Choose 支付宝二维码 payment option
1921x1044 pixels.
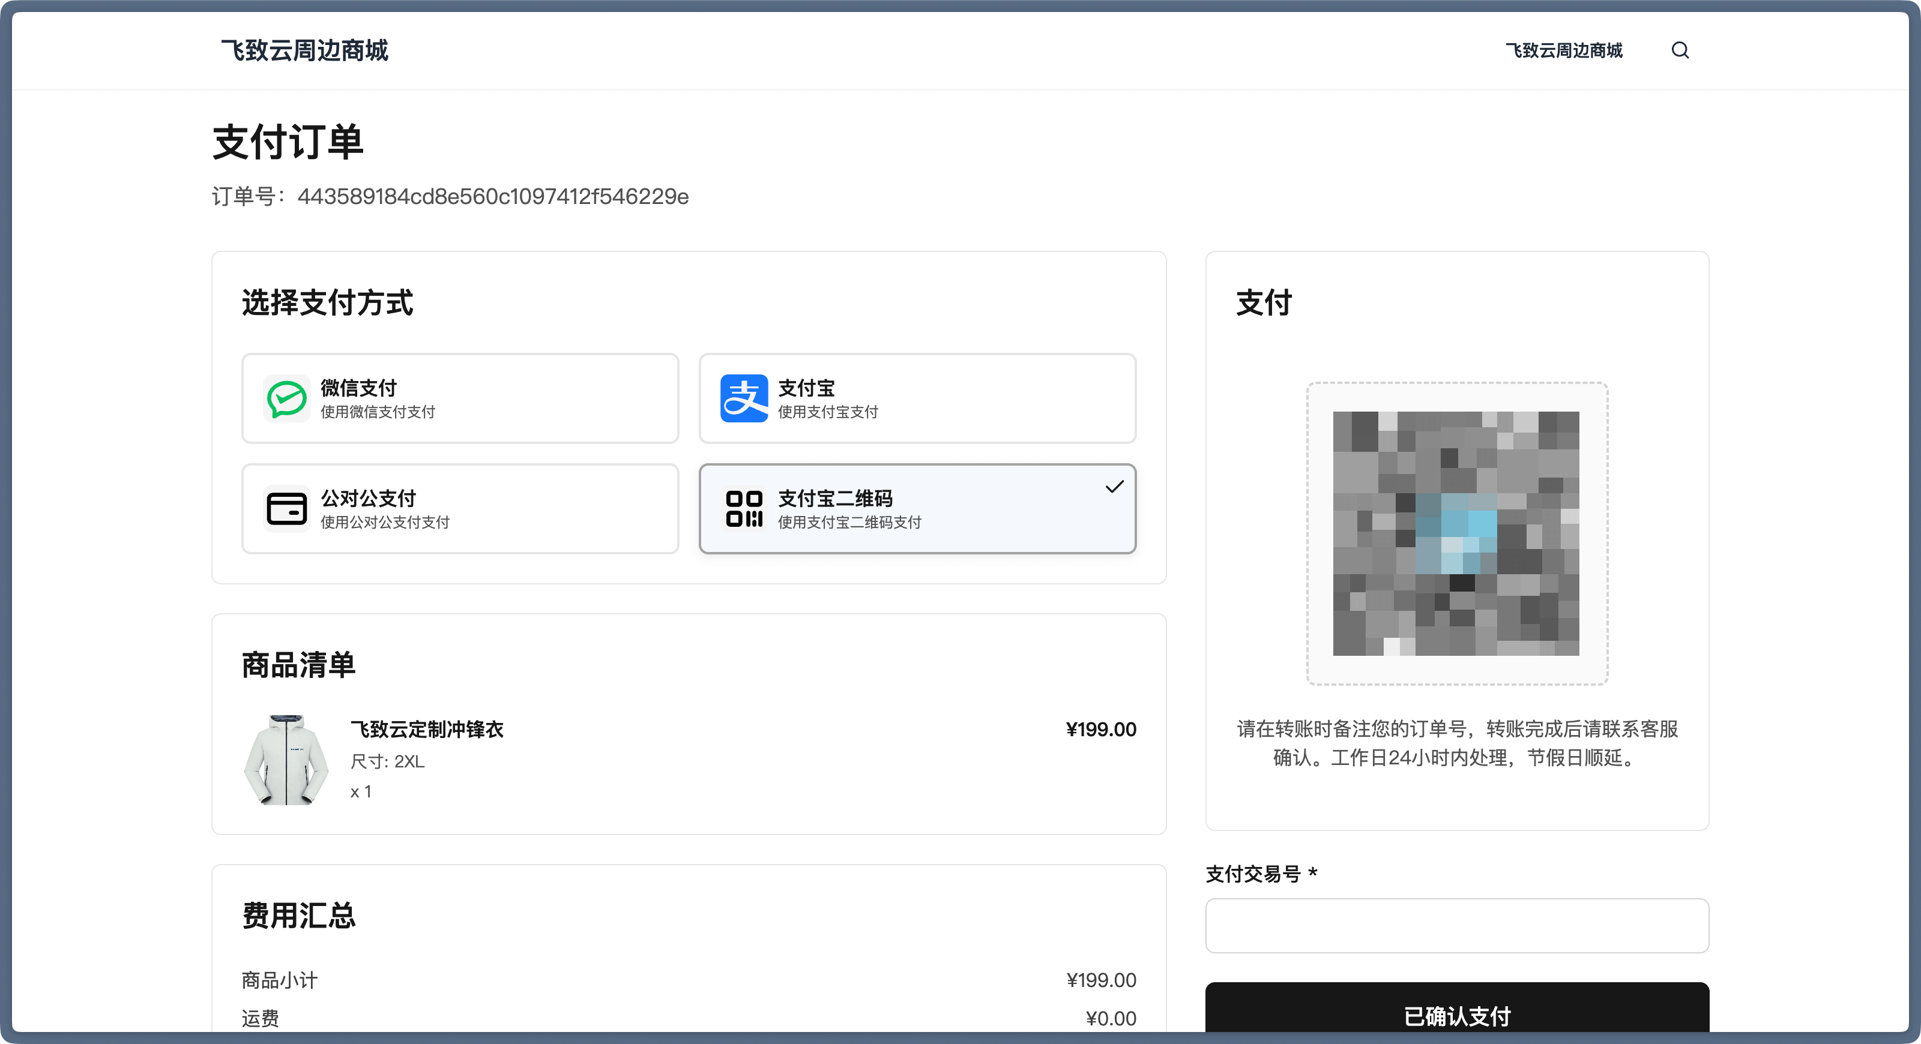tap(917, 509)
